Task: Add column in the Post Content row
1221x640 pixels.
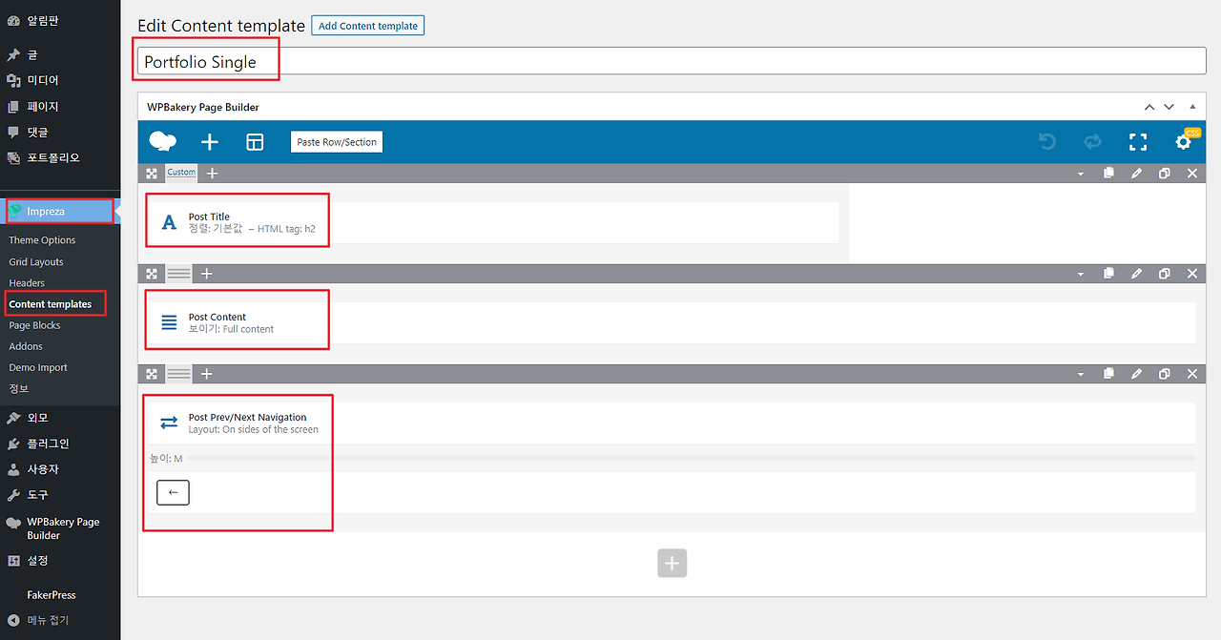Action: 206,274
